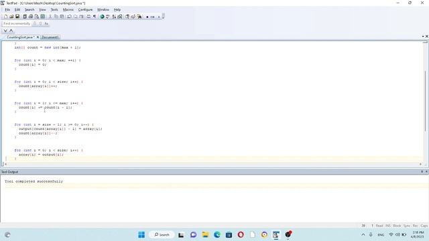
Task: Switch to the CountingSort.java tab
Action: pos(21,37)
